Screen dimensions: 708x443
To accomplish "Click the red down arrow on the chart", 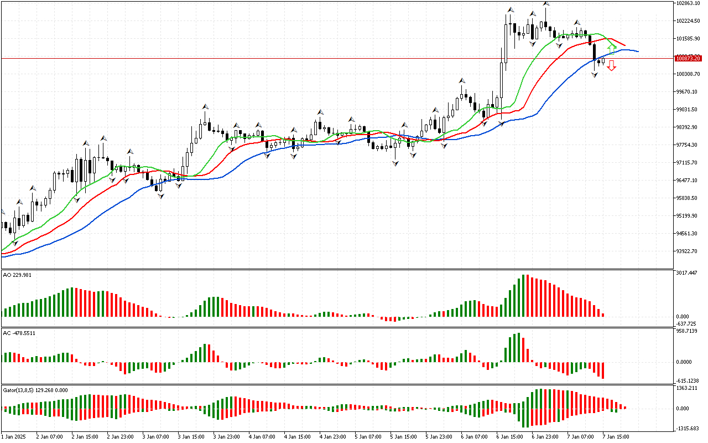I will (611, 66).
